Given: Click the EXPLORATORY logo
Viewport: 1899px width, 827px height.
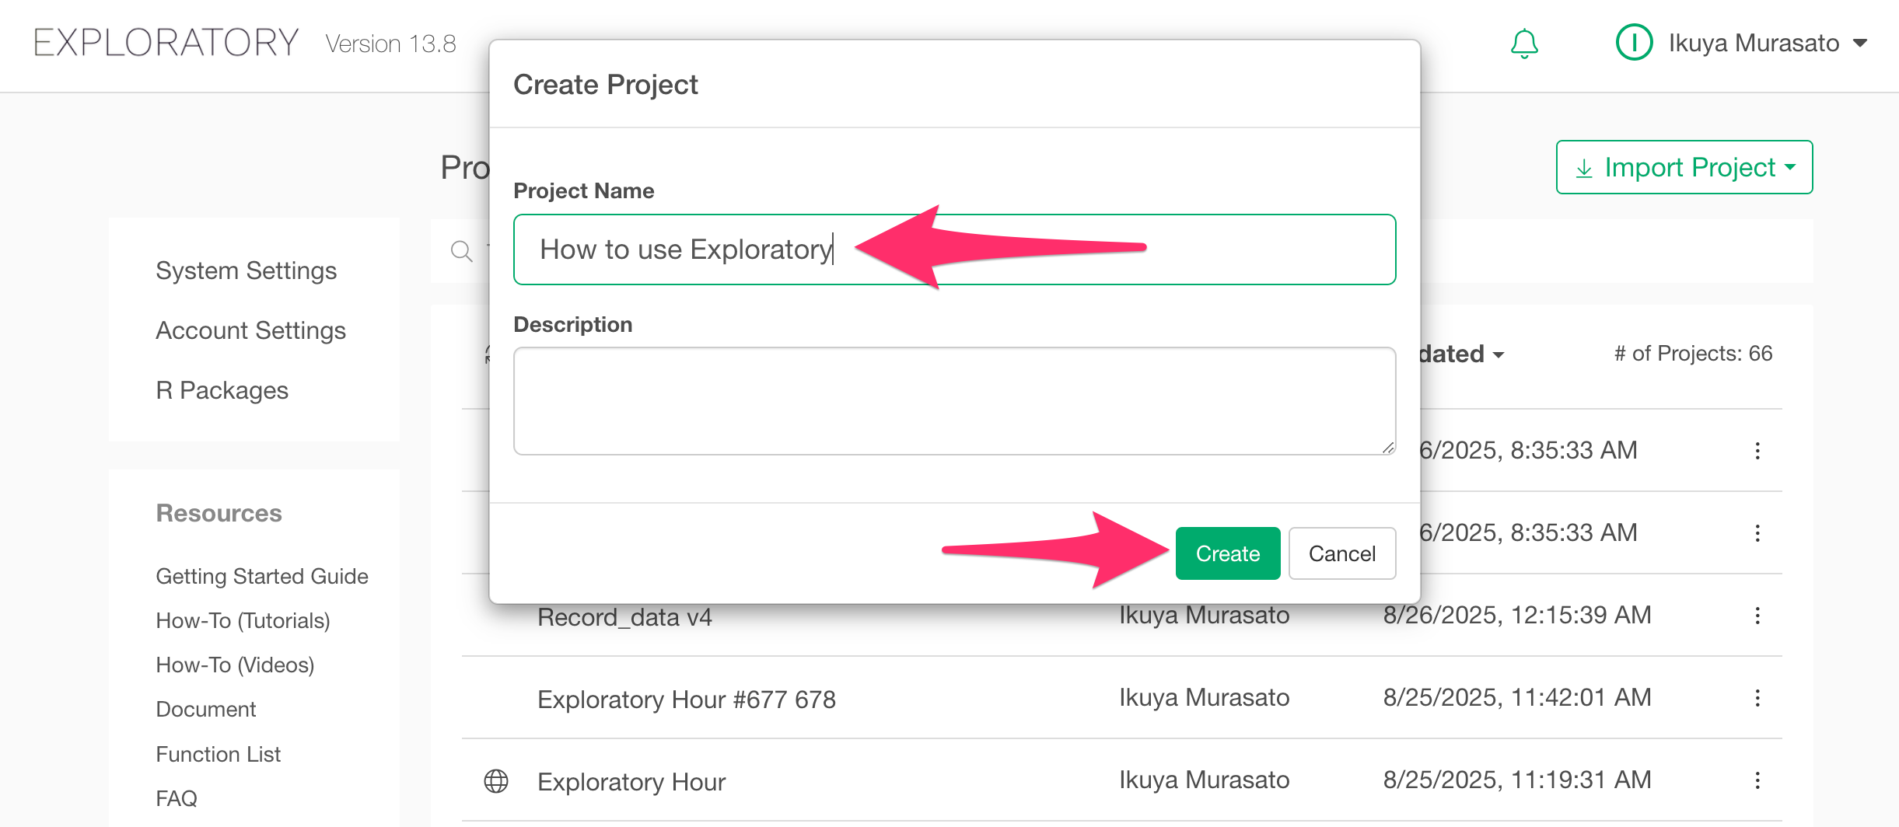Looking at the screenshot, I should point(166,43).
